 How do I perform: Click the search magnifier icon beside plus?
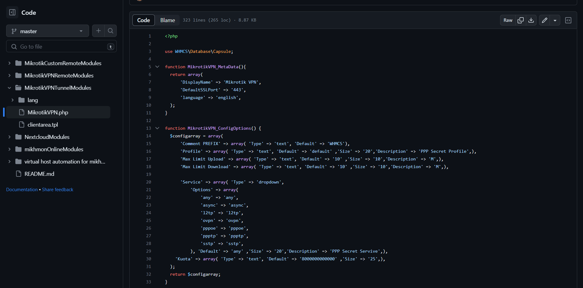coord(111,31)
